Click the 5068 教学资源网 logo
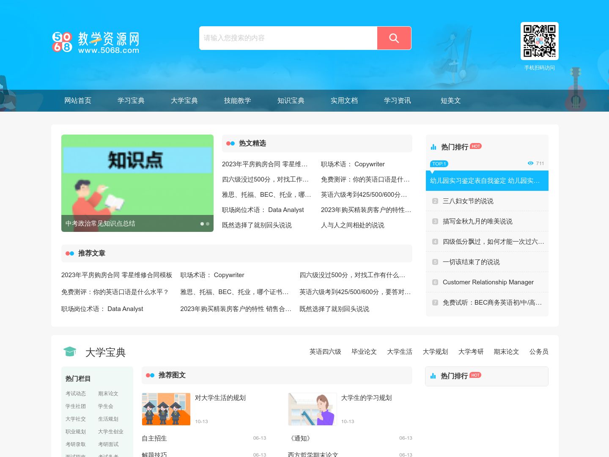The image size is (609, 457). [96, 42]
